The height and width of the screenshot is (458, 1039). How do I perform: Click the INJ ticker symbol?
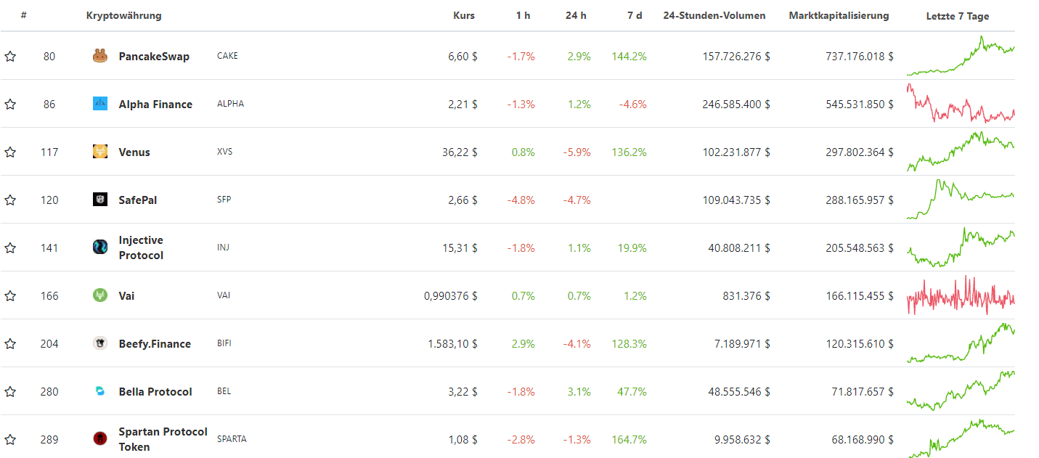[x=224, y=248]
